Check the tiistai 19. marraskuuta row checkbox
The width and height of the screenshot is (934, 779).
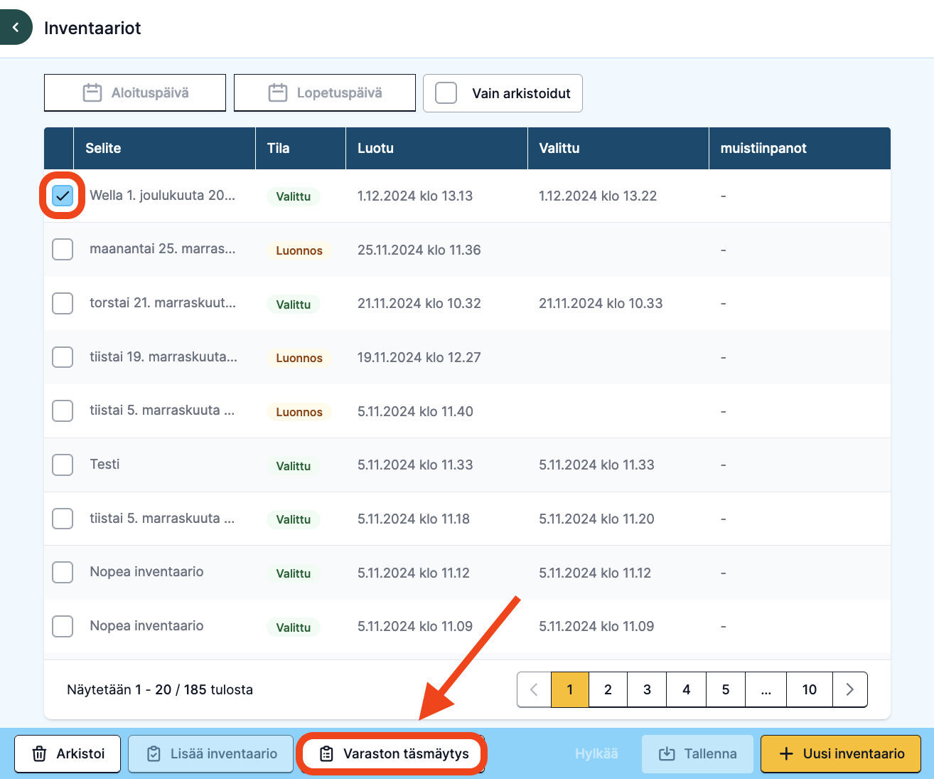tap(63, 357)
